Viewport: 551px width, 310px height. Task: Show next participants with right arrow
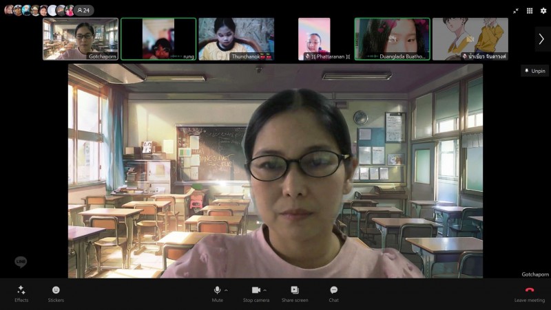(x=541, y=39)
